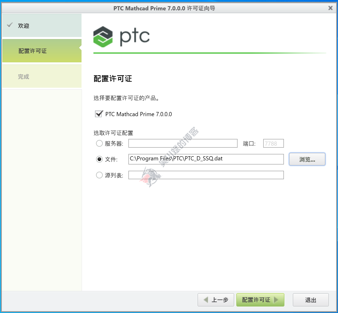Click the 源列表 input field
This screenshot has height=313, width=338.
206,175
